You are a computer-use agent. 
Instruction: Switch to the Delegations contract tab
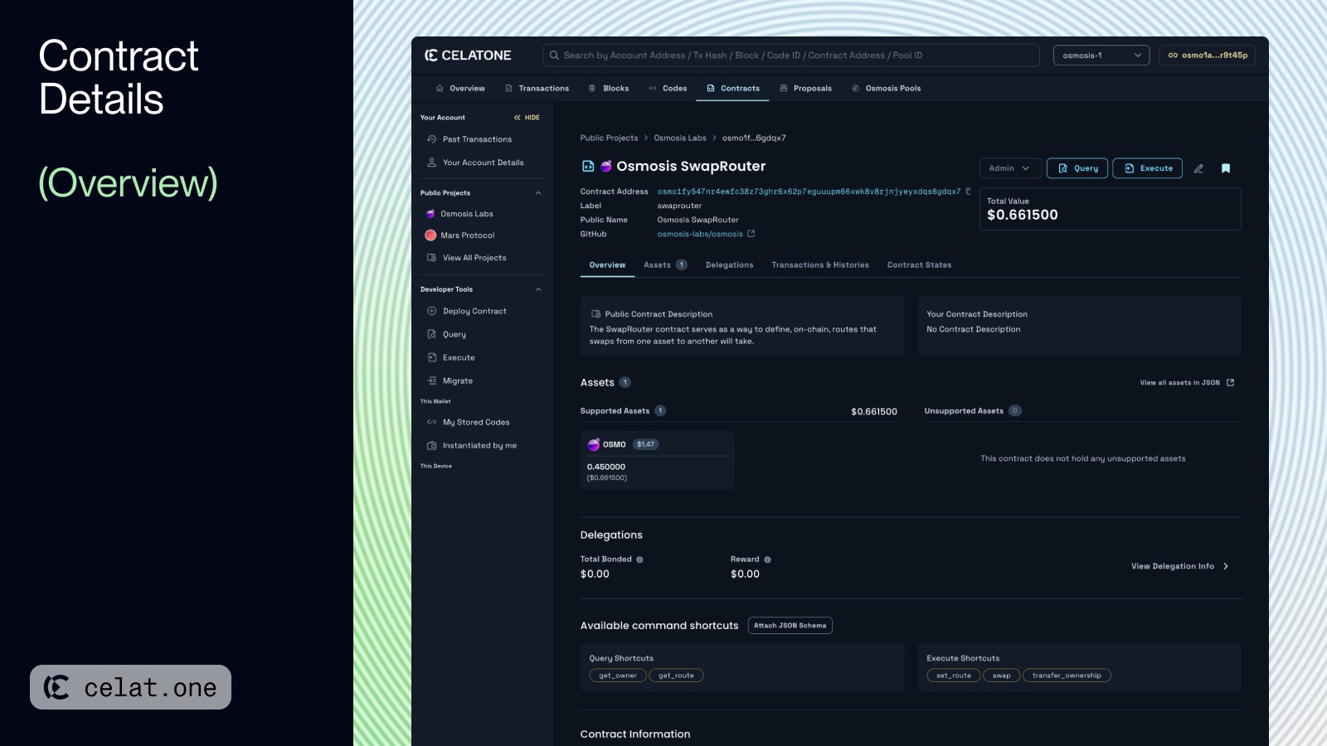pos(729,265)
